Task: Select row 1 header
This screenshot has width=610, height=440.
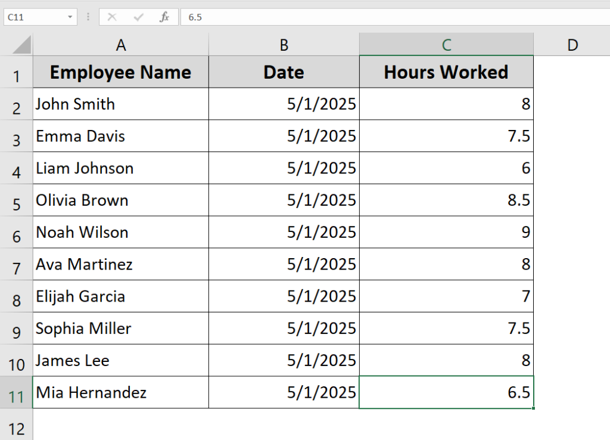Action: [x=17, y=72]
